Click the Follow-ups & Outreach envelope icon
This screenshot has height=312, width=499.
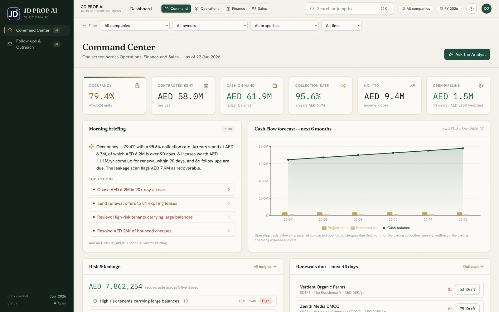pos(10,44)
